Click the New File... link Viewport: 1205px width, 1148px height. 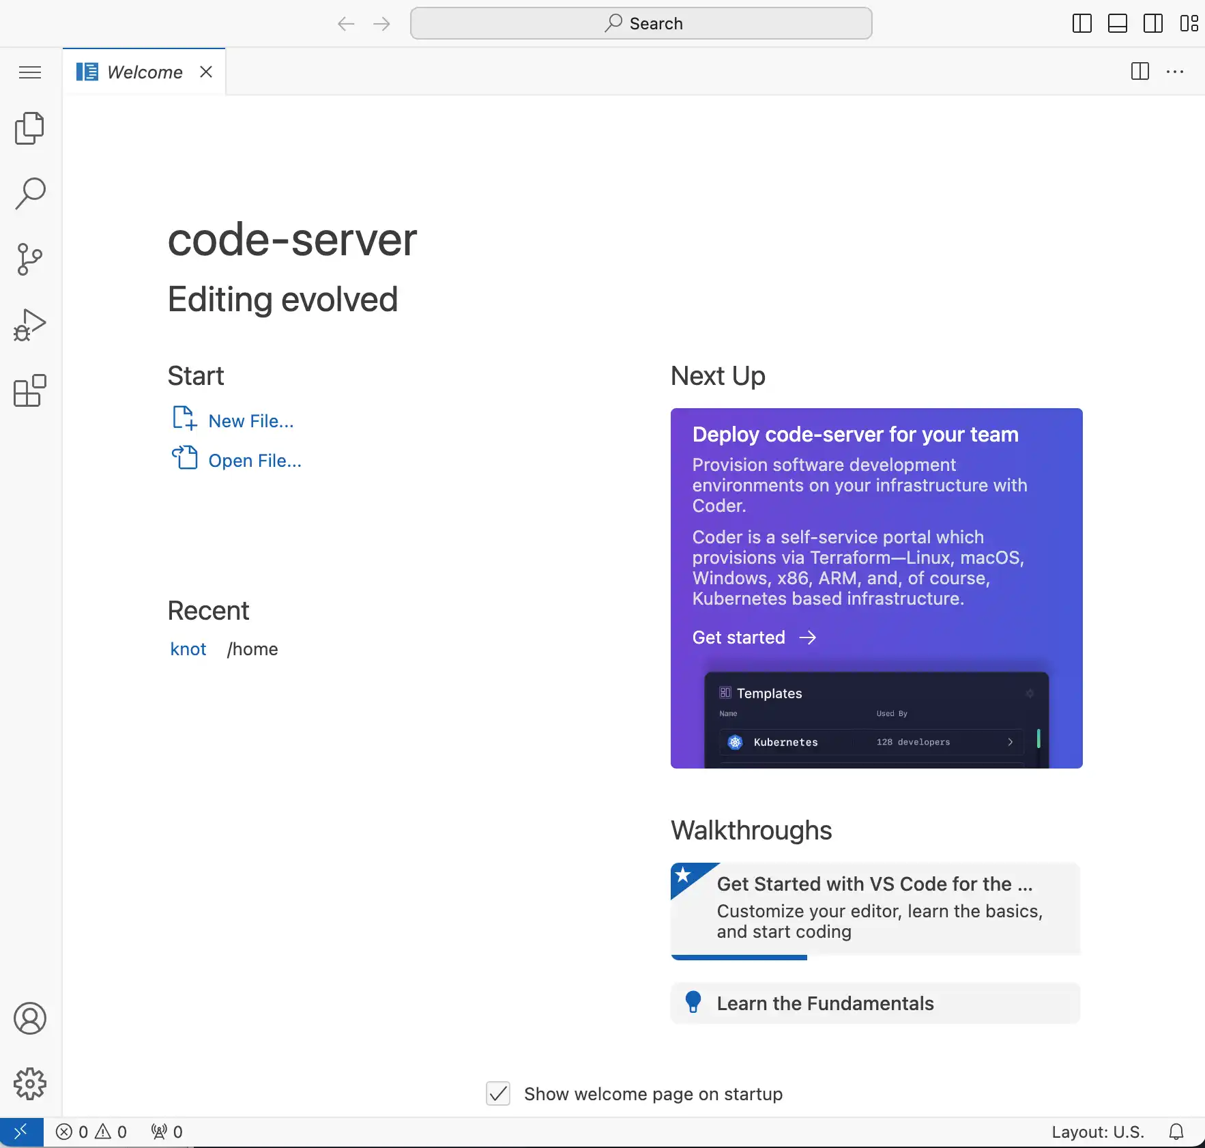[x=251, y=421]
